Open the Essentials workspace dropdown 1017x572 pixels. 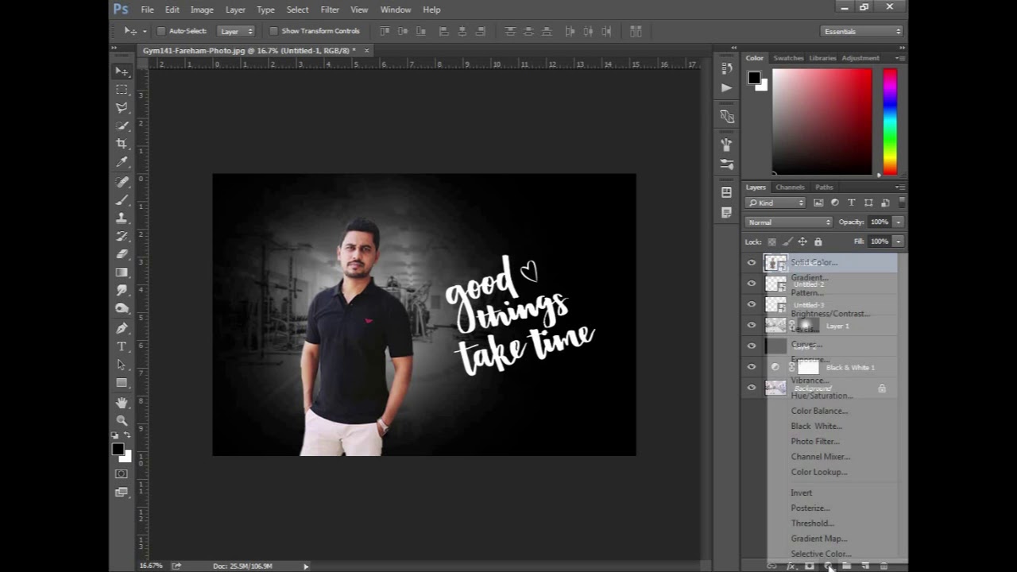[x=862, y=31]
